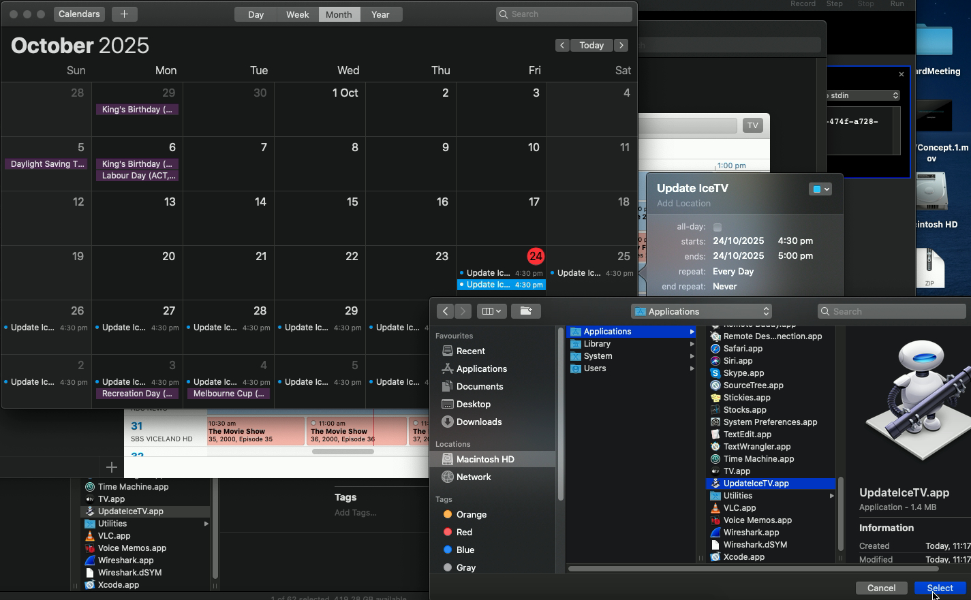Select the hard drive icon on the desktop
The height and width of the screenshot is (600, 971).
pos(933,191)
